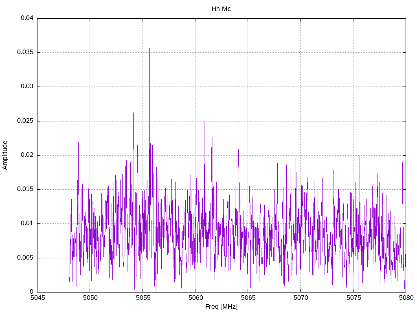This screenshot has height=312, width=417.
Task: Click the 0.035 y-axis tick label
Action: [x=26, y=52]
